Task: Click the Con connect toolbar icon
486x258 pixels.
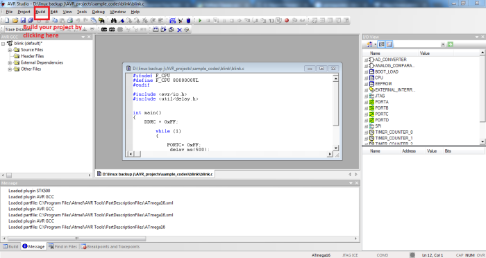Action: pos(104,29)
